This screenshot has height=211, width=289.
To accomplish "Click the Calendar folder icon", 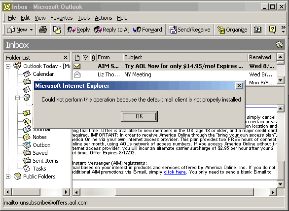I will coord(27,74).
